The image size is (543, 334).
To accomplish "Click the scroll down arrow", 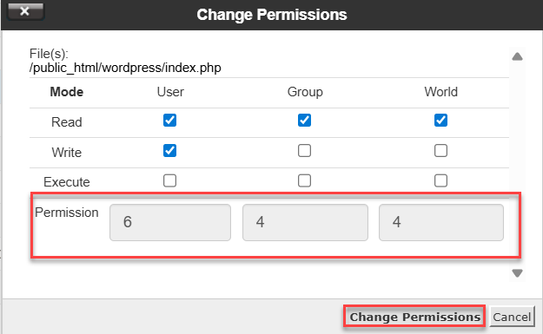I will click(518, 273).
